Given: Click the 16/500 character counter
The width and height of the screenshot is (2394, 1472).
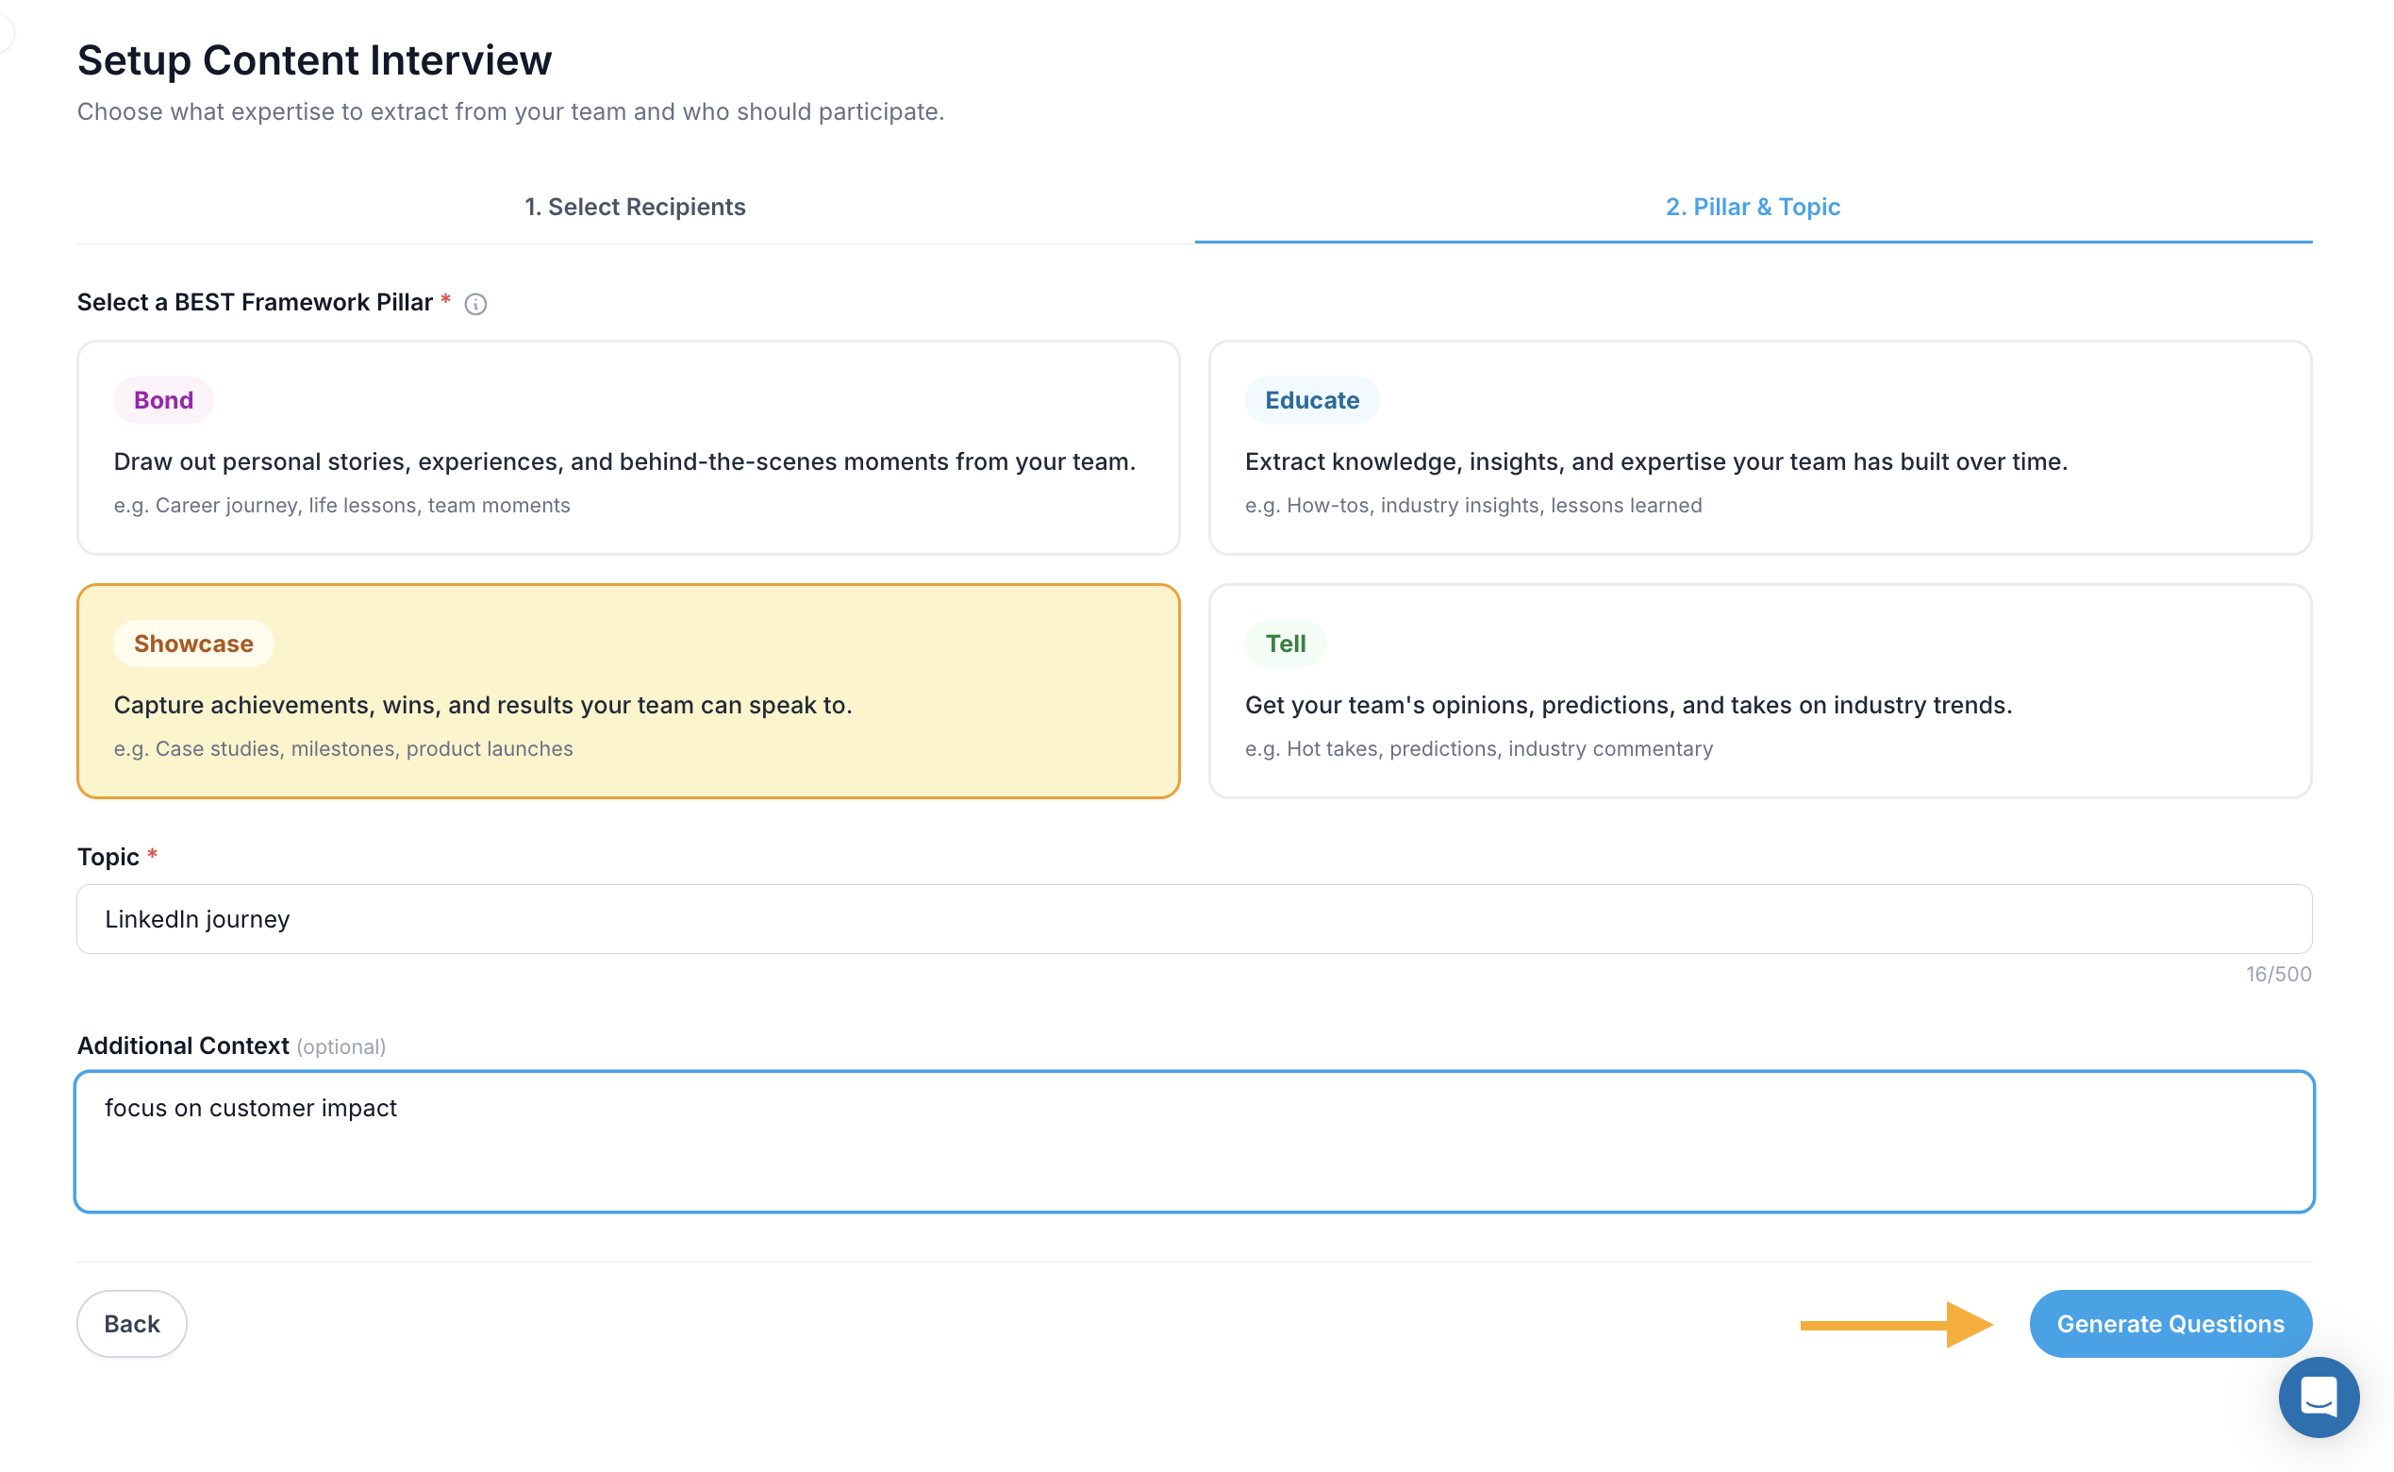Looking at the screenshot, I should click(2277, 974).
